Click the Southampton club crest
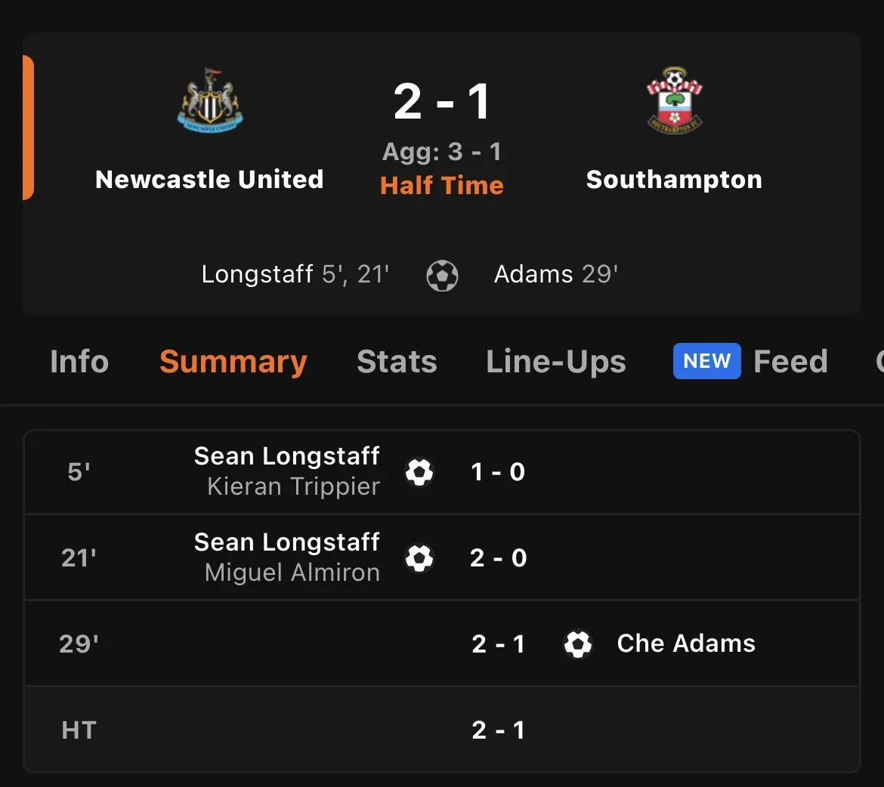This screenshot has width=884, height=787. [x=674, y=101]
